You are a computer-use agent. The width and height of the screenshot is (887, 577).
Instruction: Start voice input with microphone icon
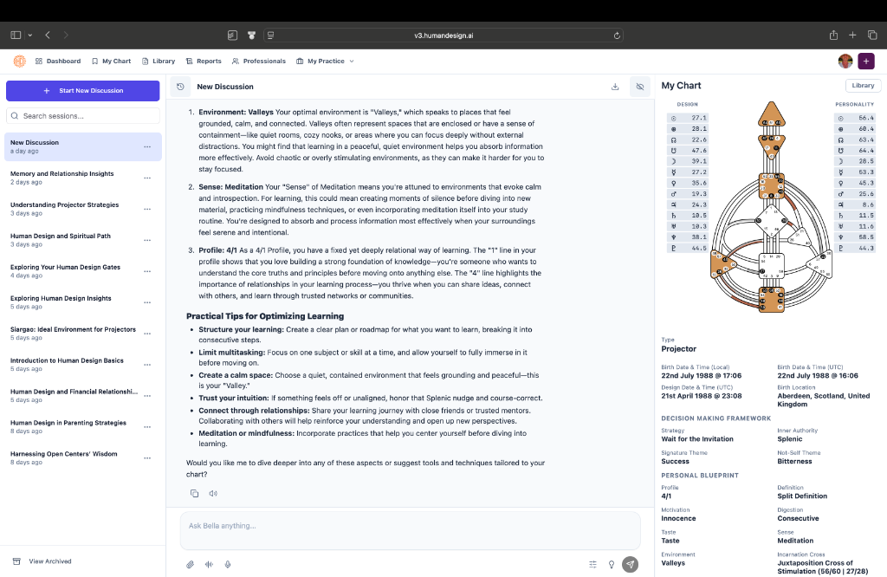coord(228,564)
